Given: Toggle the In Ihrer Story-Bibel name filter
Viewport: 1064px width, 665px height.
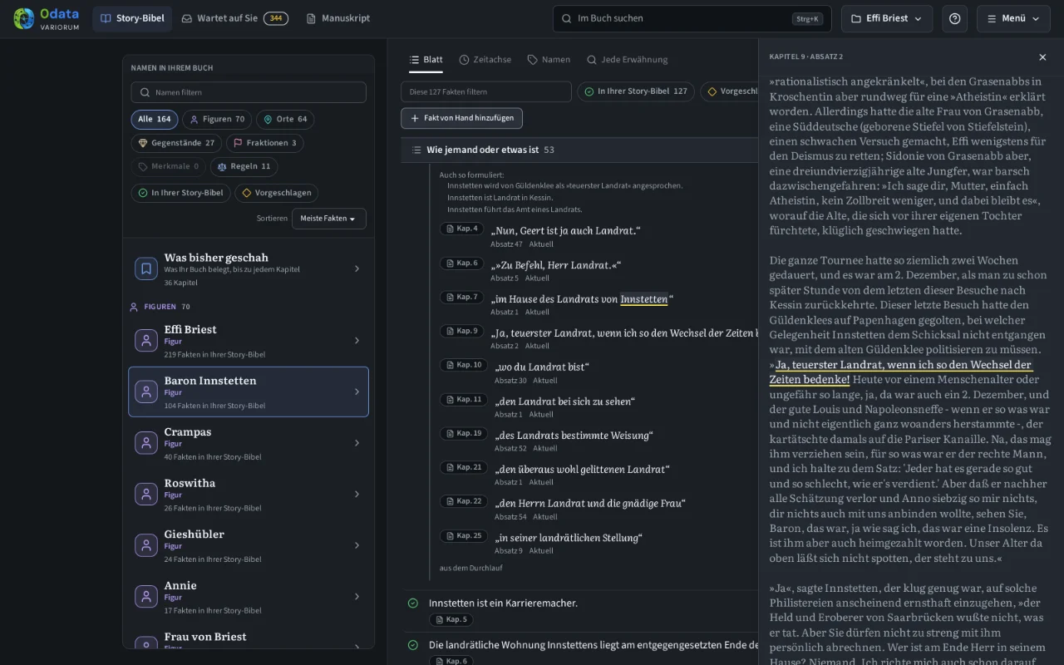Looking at the screenshot, I should pyautogui.click(x=180, y=193).
